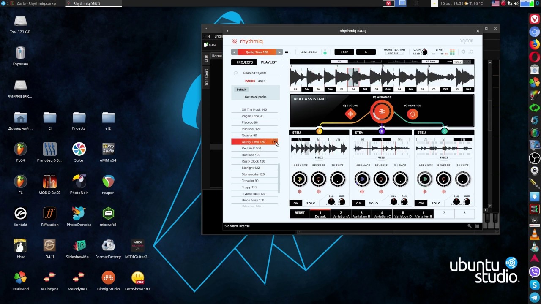Click the play button next to HOST
This screenshot has height=304, width=541.
(x=366, y=52)
